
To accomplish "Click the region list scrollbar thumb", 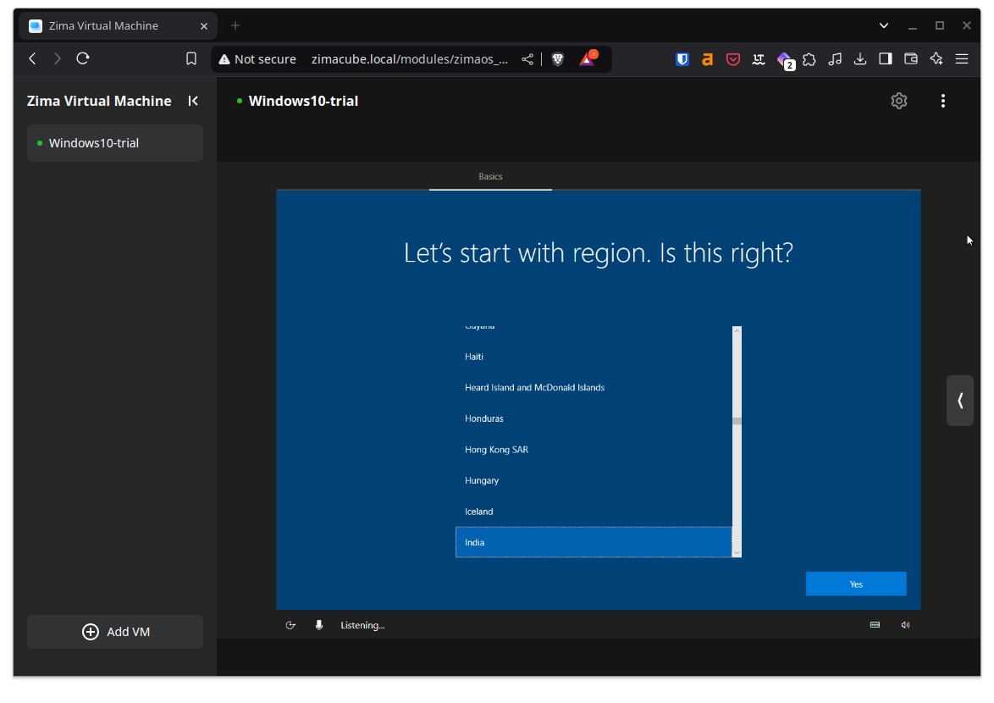I will [737, 421].
